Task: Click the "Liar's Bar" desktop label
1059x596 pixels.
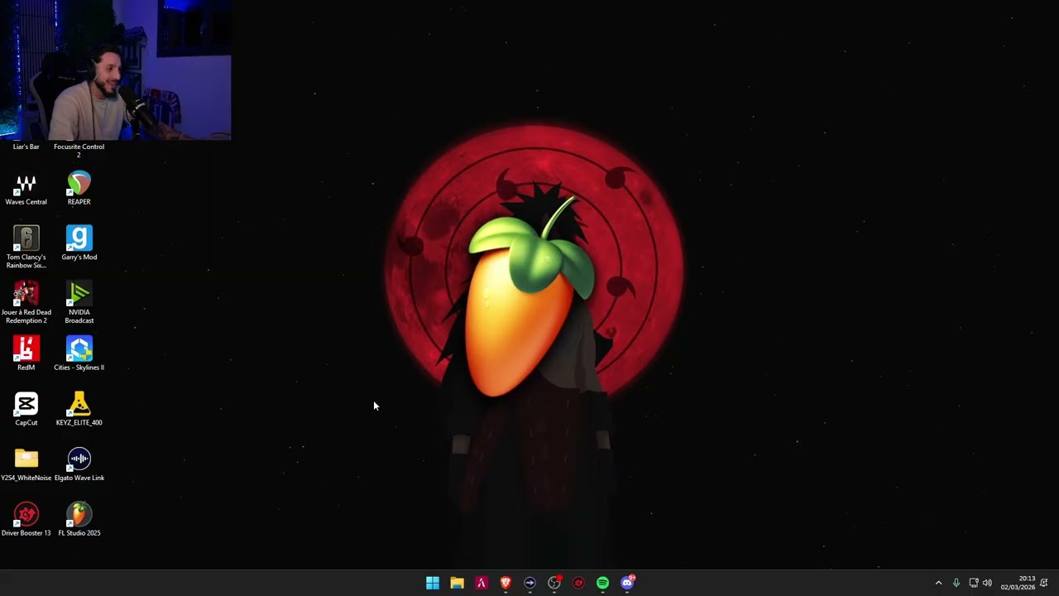Action: coord(26,147)
